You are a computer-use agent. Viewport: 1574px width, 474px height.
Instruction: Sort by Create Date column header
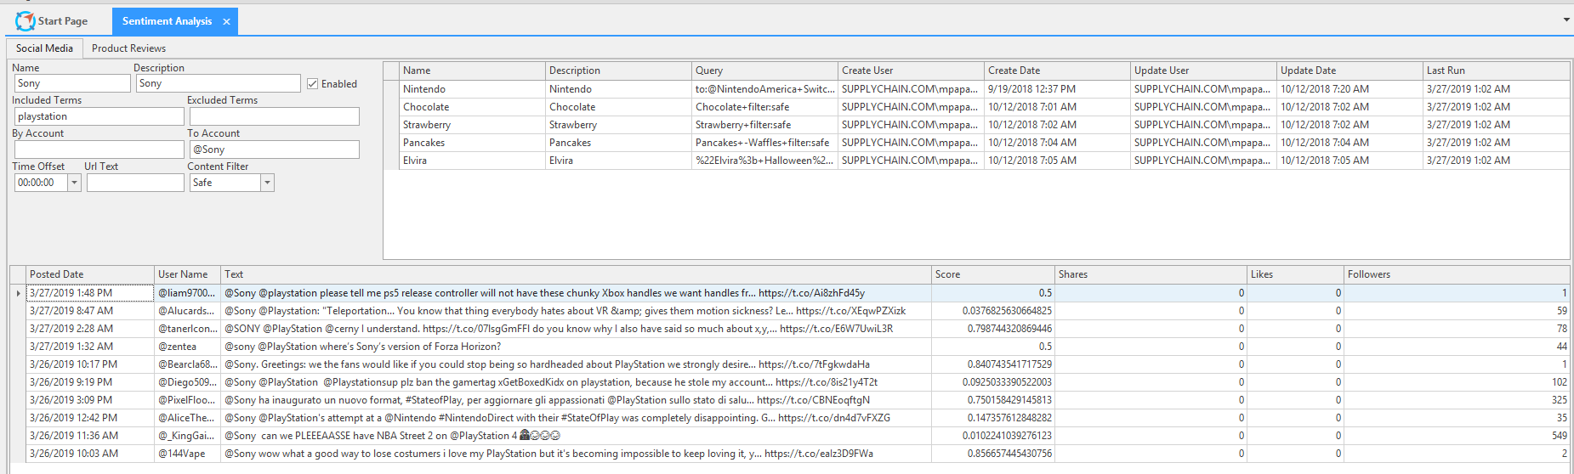pyautogui.click(x=1057, y=71)
